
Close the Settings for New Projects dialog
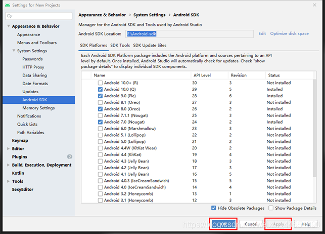click(x=314, y=5)
